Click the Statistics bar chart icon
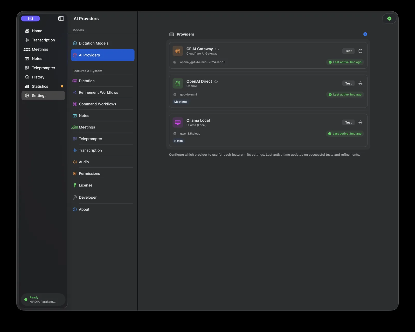 click(27, 86)
